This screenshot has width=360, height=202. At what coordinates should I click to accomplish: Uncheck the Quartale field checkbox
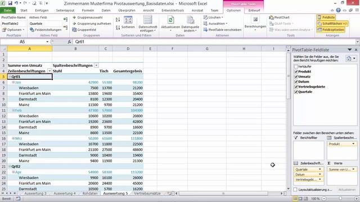pyautogui.click(x=296, y=91)
